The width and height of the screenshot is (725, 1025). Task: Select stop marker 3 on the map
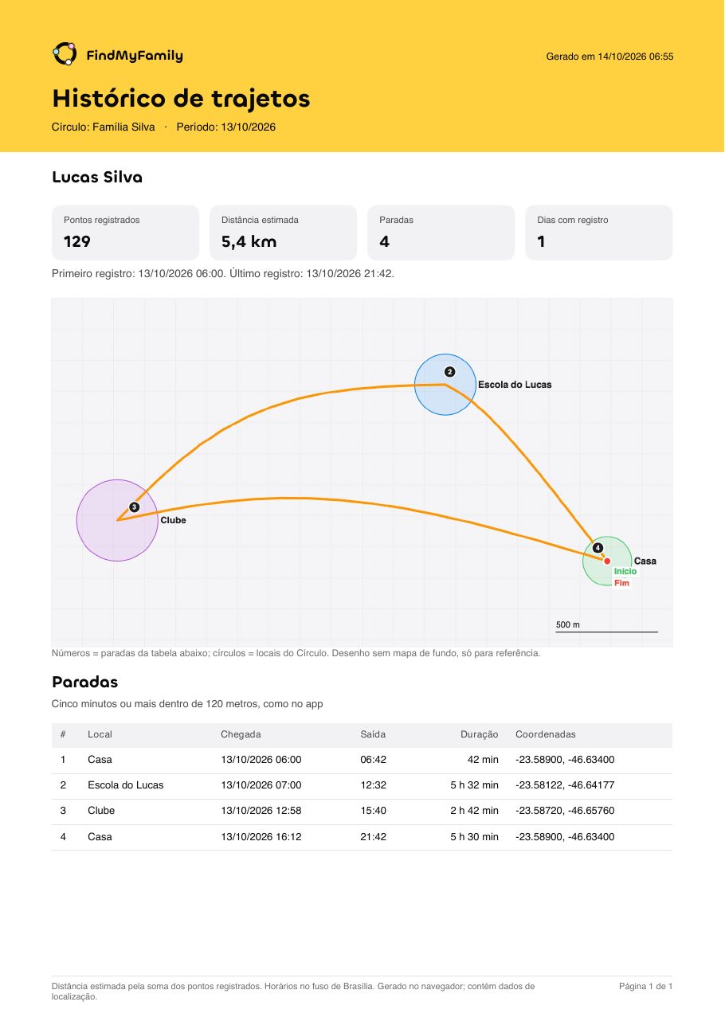pos(134,507)
